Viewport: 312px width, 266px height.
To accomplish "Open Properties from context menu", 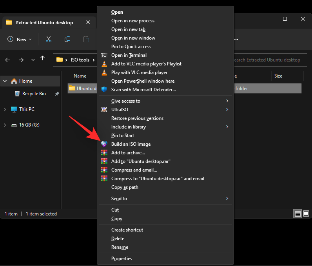I will tap(165, 259).
